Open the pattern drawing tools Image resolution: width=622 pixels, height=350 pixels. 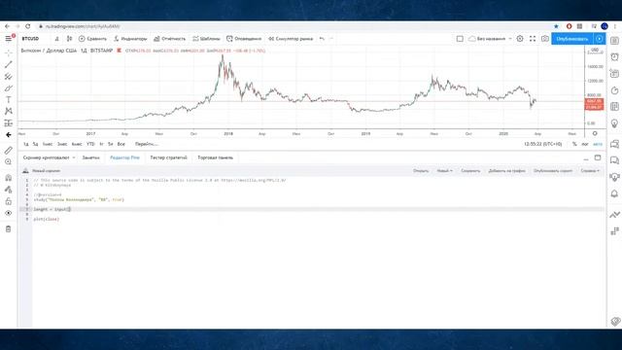(x=9, y=111)
